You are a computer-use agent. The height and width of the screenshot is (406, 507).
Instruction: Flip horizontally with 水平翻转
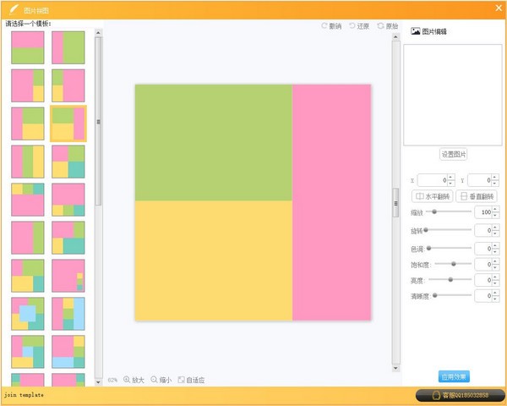(x=432, y=196)
